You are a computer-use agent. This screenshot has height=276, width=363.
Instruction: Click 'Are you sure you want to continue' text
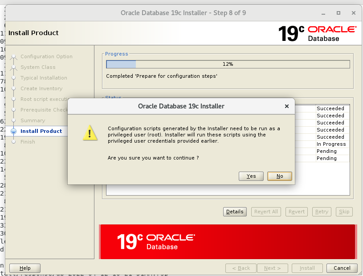[153, 158]
